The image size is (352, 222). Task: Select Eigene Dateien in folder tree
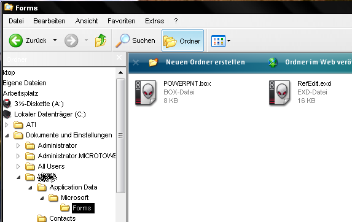(25, 83)
